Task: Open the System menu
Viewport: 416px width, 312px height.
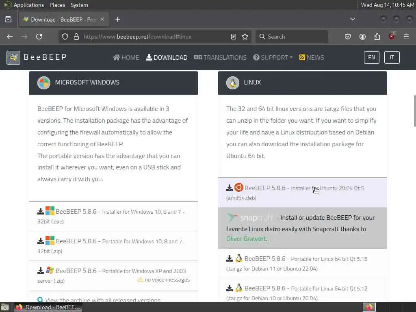Action: [79, 5]
